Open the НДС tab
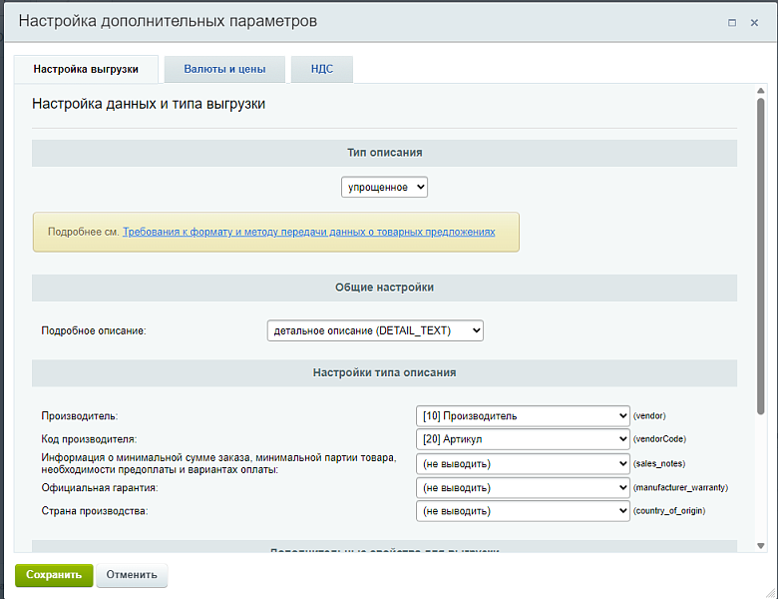This screenshot has width=778, height=599. [321, 70]
